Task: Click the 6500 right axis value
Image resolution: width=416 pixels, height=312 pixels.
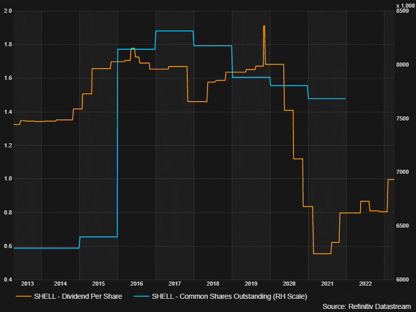Action: tap(402, 226)
